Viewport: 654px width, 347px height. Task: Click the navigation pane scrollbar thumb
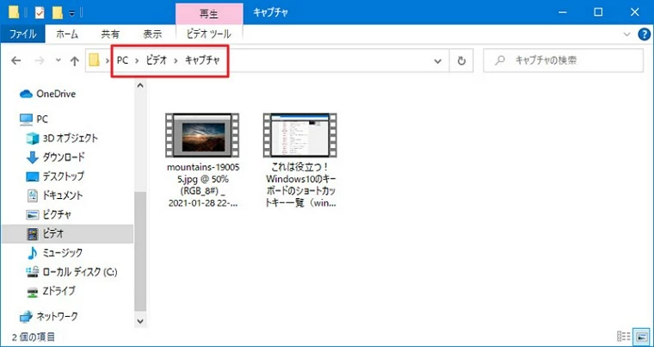140,251
